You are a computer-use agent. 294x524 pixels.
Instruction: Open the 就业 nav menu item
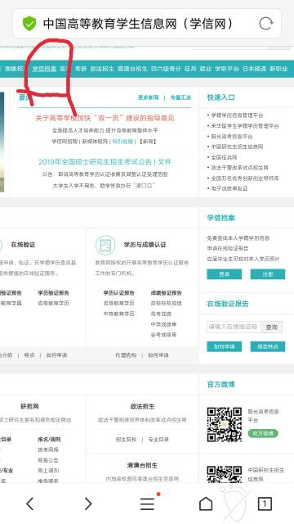[206, 69]
